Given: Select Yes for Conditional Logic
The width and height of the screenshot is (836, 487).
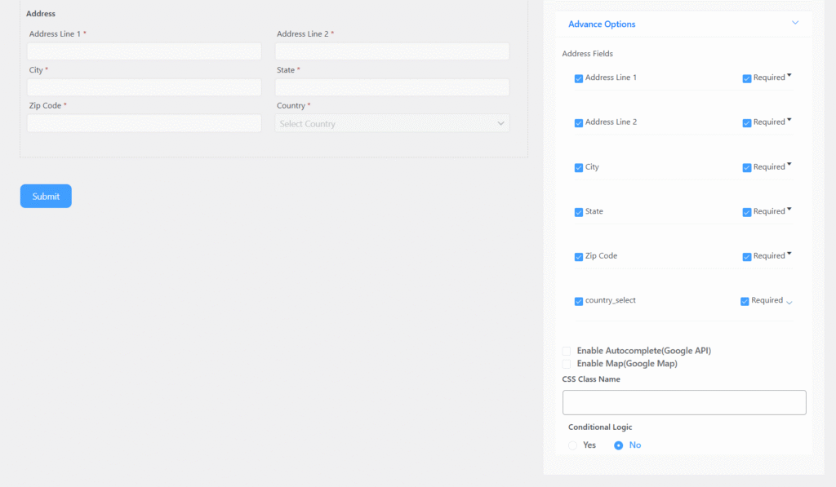Looking at the screenshot, I should 573,445.
